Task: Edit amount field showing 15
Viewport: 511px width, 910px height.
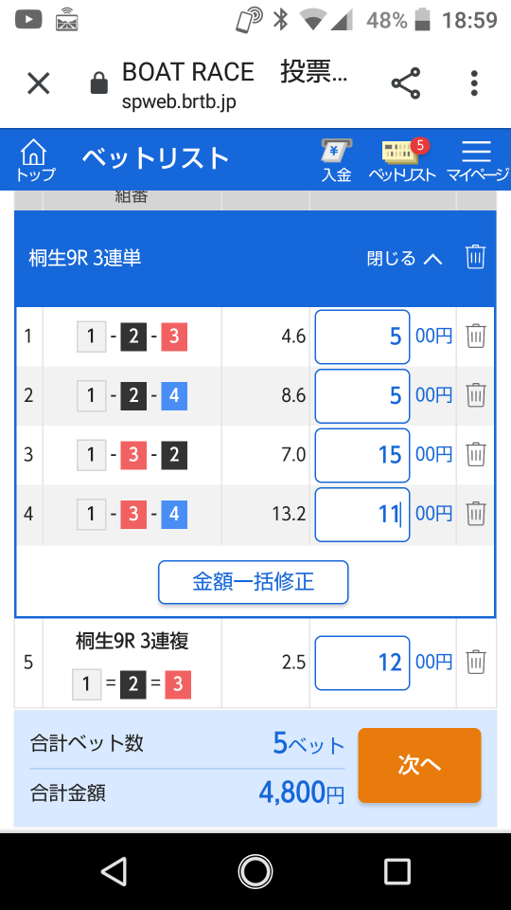Action: [x=362, y=455]
